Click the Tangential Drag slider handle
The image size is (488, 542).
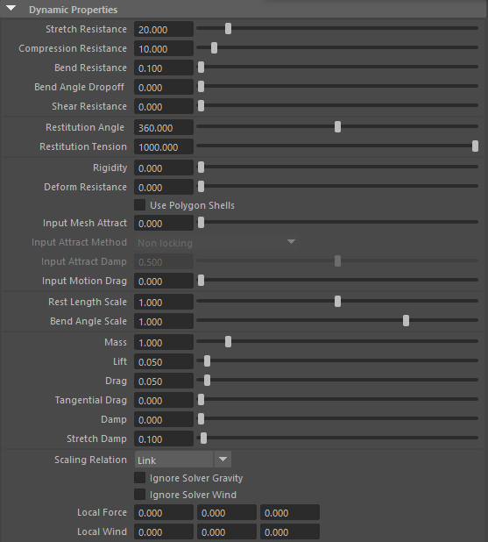click(x=201, y=400)
